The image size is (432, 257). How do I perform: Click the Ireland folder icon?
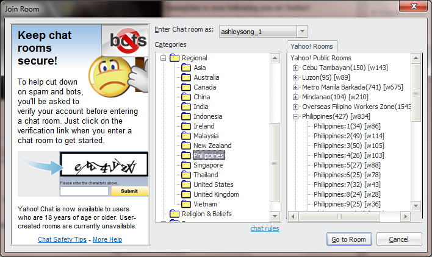(x=186, y=126)
